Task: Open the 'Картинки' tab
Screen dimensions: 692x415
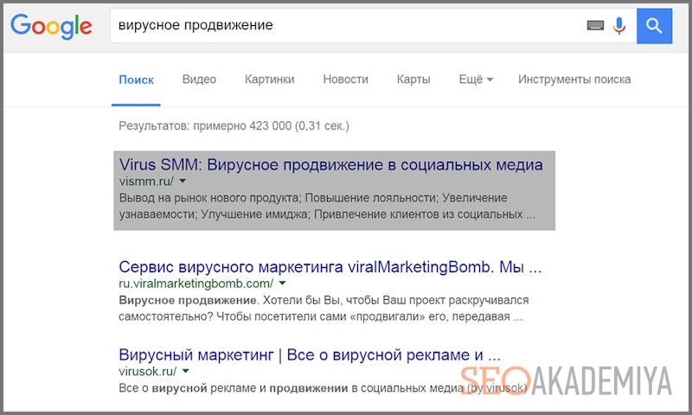Action: [x=269, y=80]
